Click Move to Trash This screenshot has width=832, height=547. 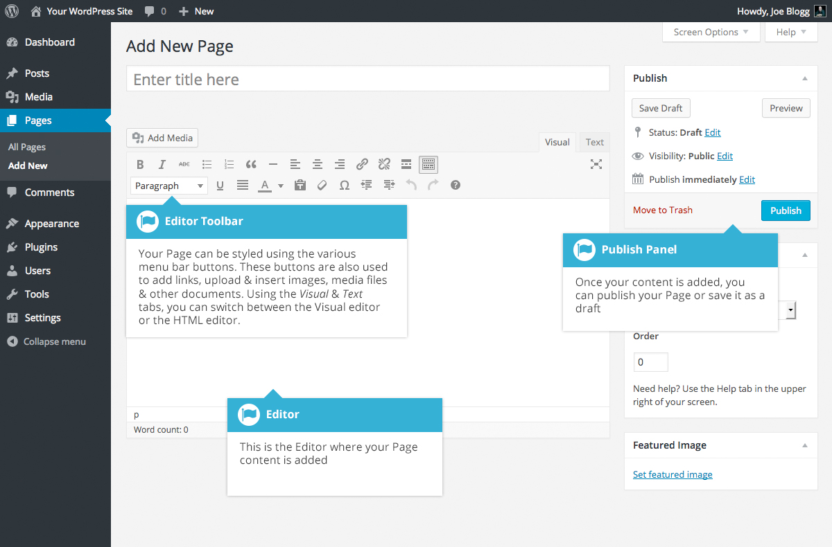point(663,210)
